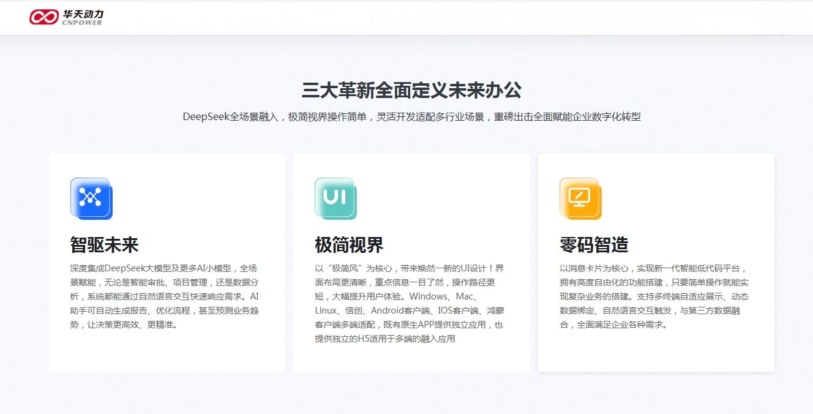
Task: Select the 智驱未来 card title
Action: coord(105,245)
